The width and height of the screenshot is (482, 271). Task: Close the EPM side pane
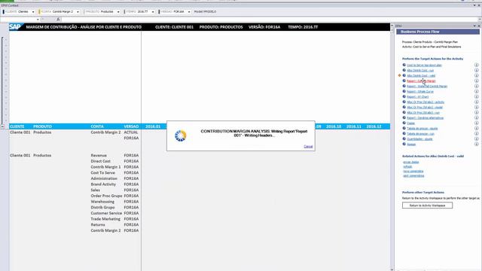click(479, 26)
